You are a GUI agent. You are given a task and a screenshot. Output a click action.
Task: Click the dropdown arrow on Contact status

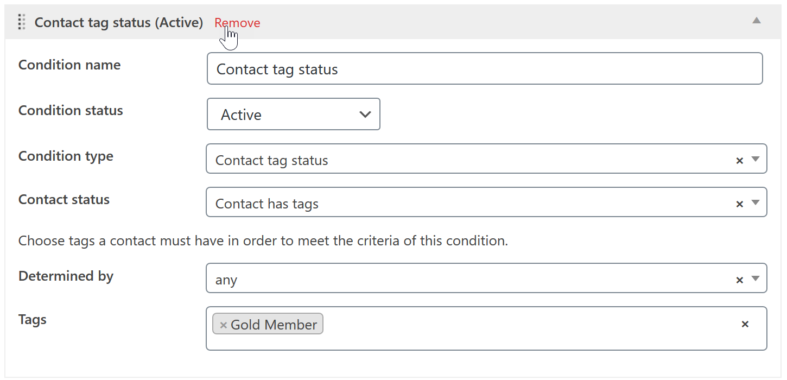click(x=756, y=203)
